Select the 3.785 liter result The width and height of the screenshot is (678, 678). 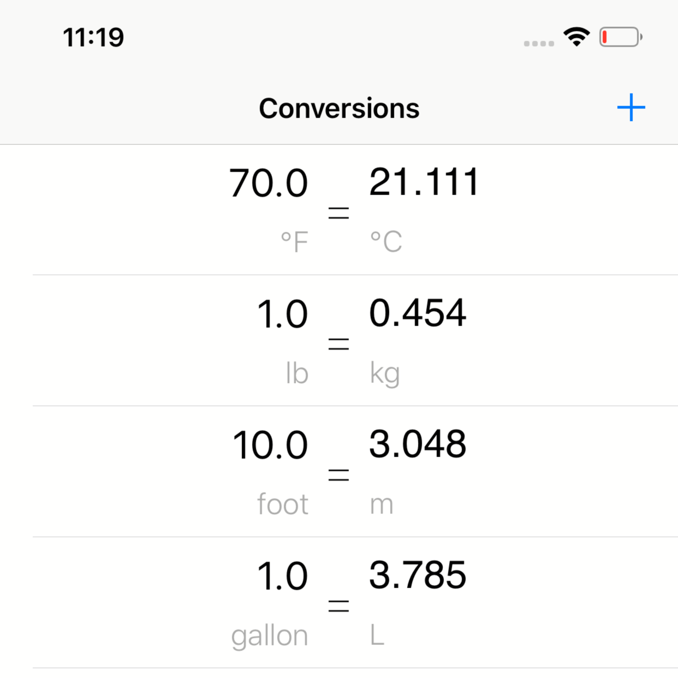click(418, 575)
